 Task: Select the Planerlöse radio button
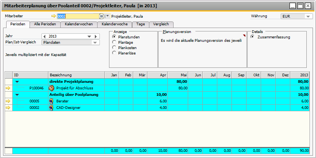(114, 53)
